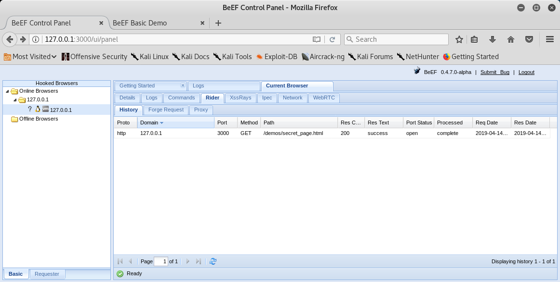Open the XssRays sub-tab
The image size is (560, 282).
click(240, 98)
